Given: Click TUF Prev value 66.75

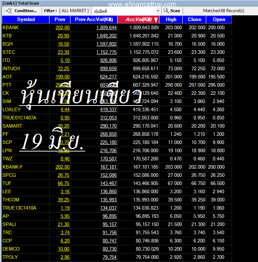Looking at the screenshot, I should point(63,183).
